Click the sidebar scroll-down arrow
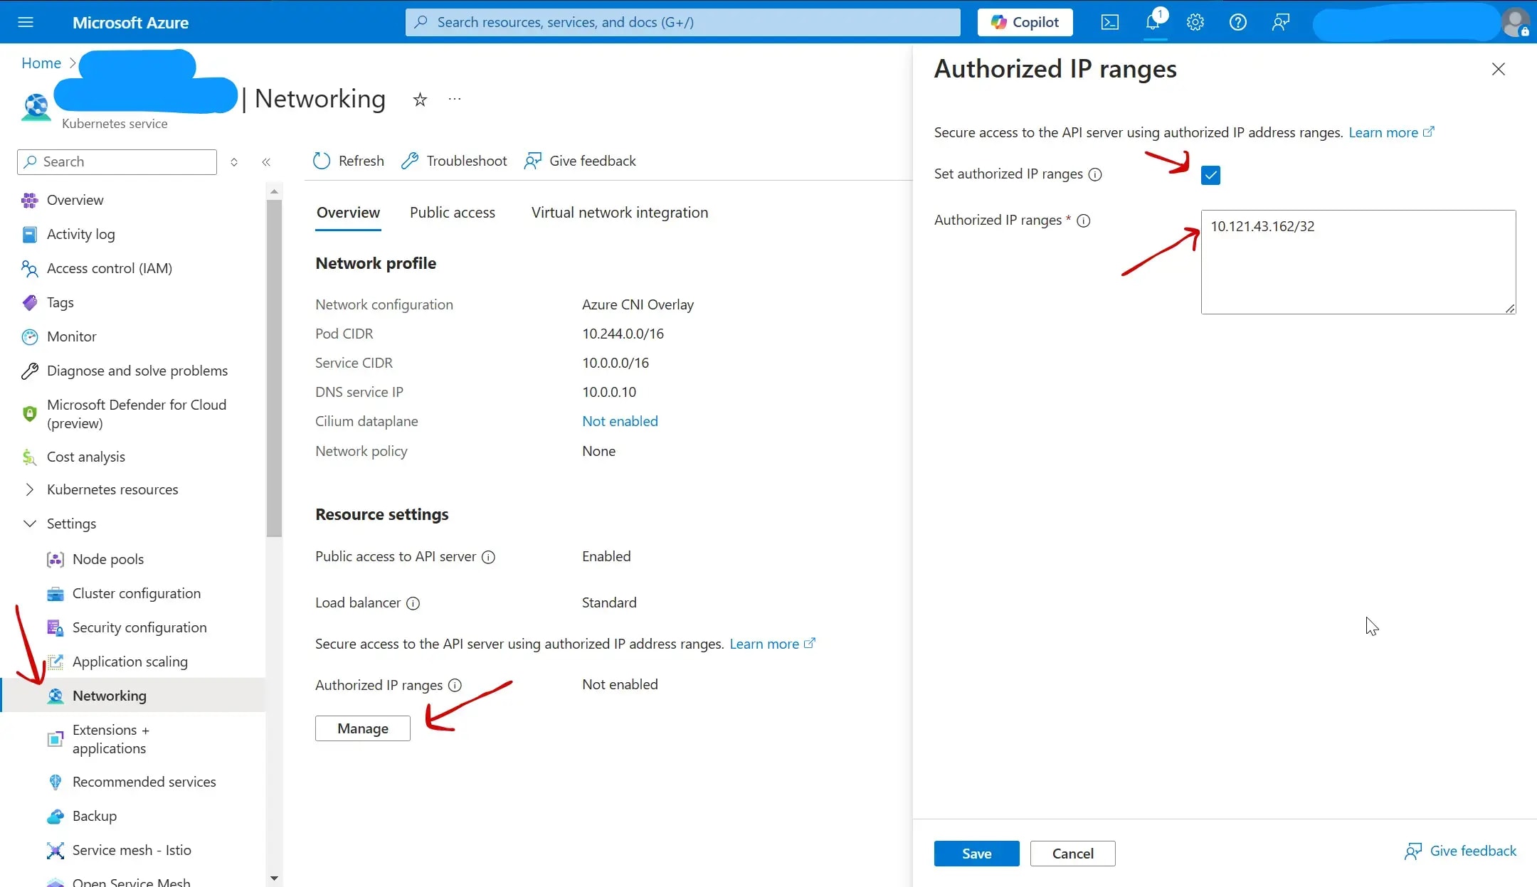Viewport: 1537px width, 887px height. (x=274, y=878)
